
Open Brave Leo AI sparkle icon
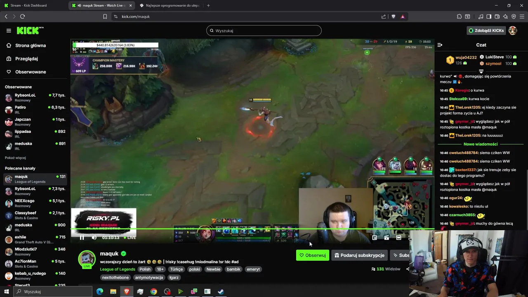point(505,16)
